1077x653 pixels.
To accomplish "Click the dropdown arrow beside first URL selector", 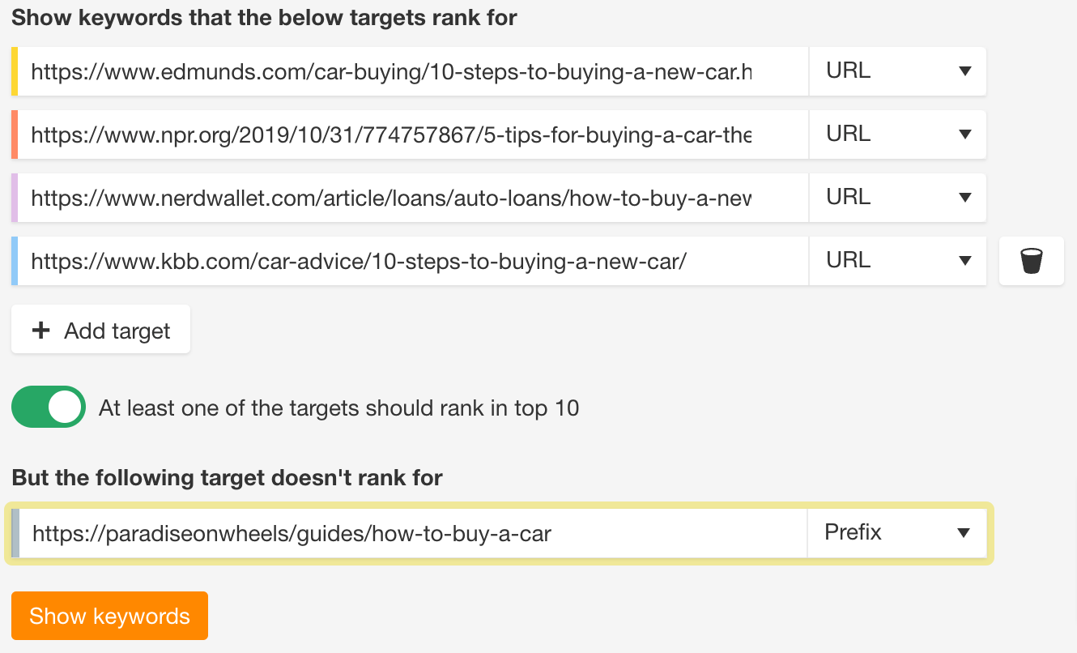I will [x=964, y=70].
